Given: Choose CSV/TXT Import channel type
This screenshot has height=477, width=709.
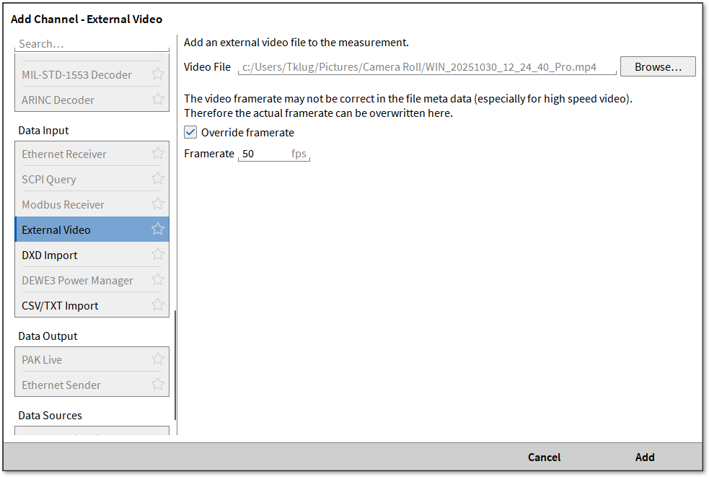Looking at the screenshot, I should point(60,305).
